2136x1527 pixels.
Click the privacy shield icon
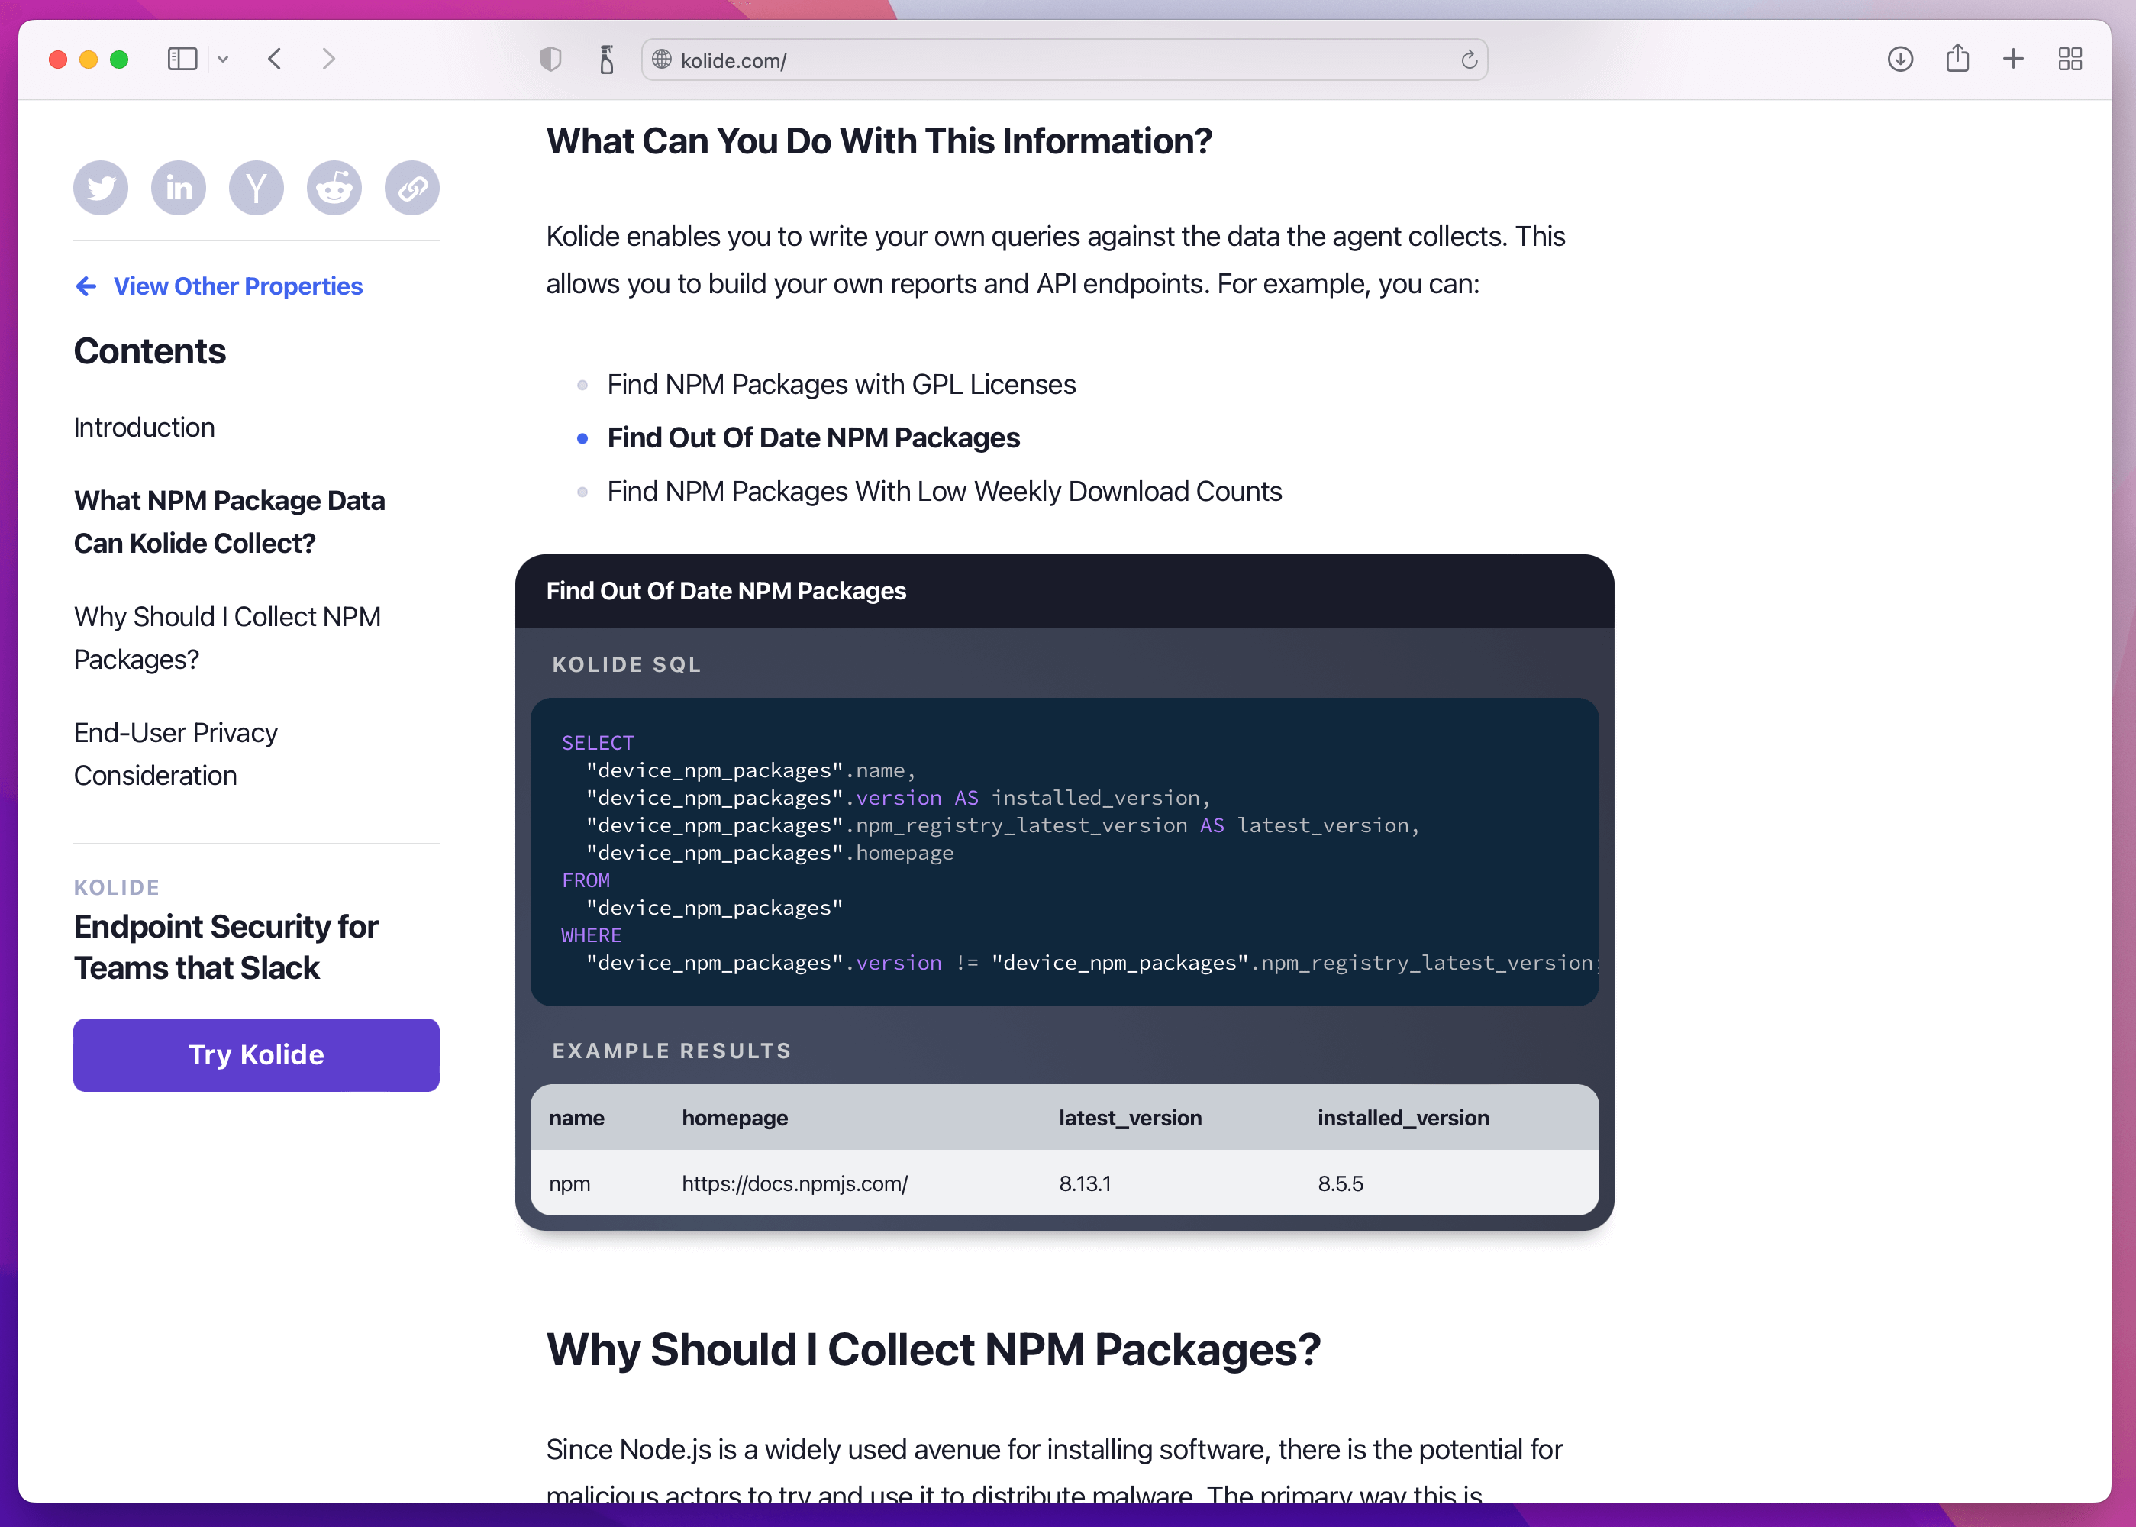pos(551,60)
